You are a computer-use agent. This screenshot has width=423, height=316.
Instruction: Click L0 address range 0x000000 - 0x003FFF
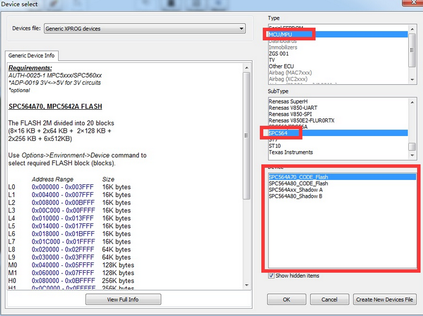(62, 187)
